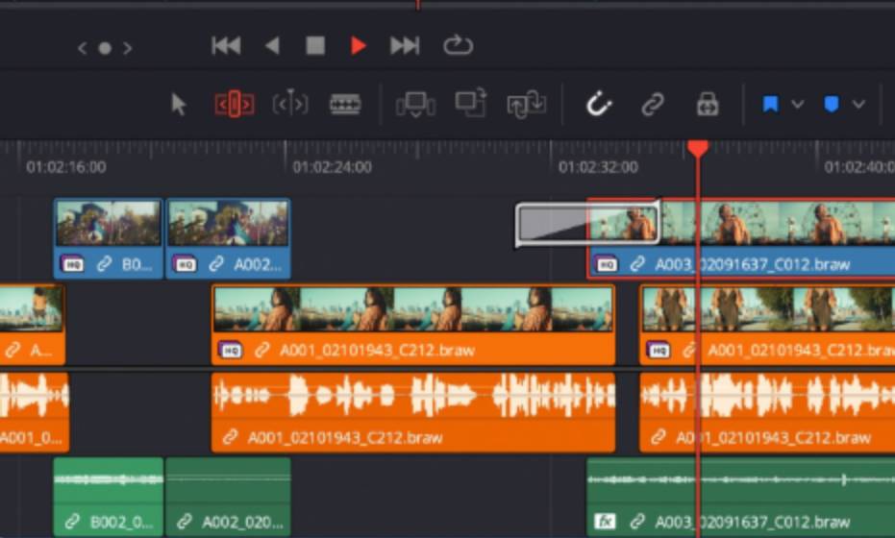This screenshot has width=895, height=538.
Task: Toggle timeline snapping magnet
Action: pyautogui.click(x=599, y=105)
